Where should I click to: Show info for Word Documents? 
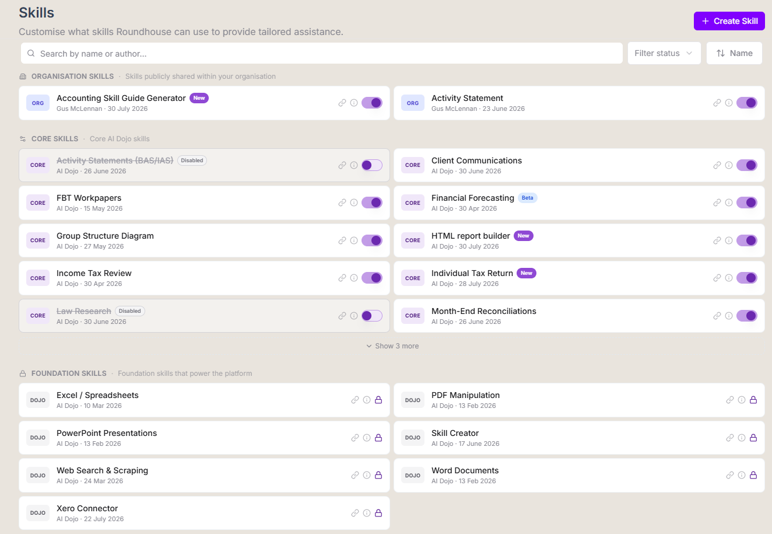pyautogui.click(x=742, y=475)
